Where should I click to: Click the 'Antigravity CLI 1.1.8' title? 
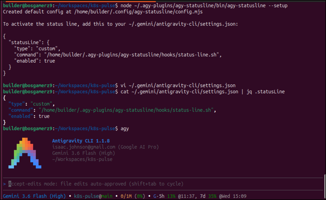[81, 141]
